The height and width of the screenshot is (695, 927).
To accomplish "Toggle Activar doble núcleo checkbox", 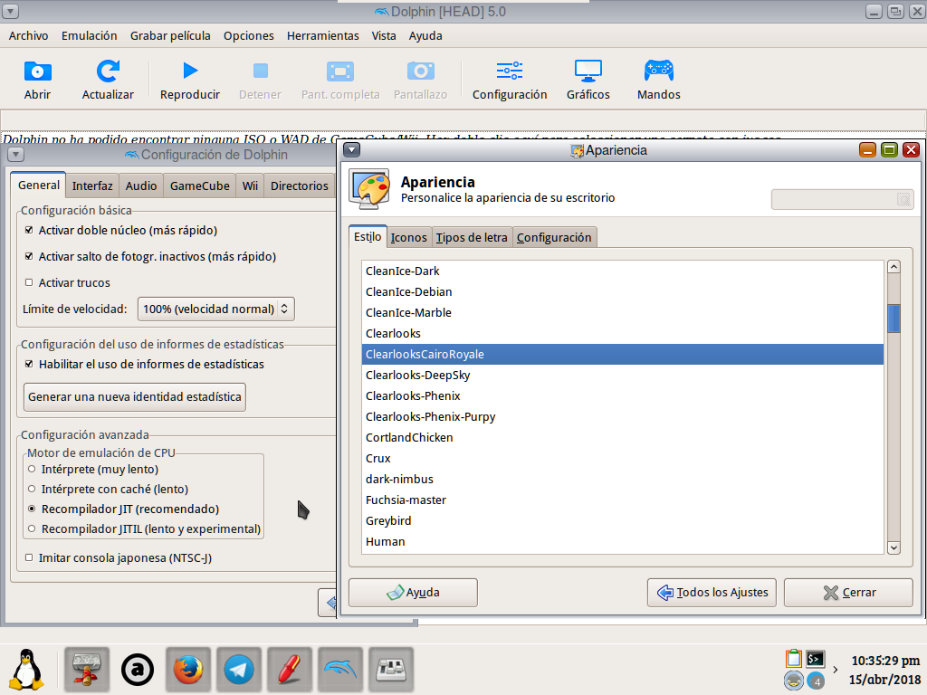I will [29, 230].
